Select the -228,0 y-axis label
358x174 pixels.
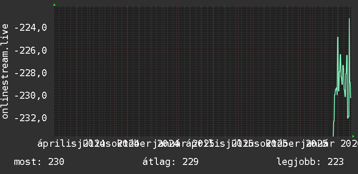coord(30,73)
